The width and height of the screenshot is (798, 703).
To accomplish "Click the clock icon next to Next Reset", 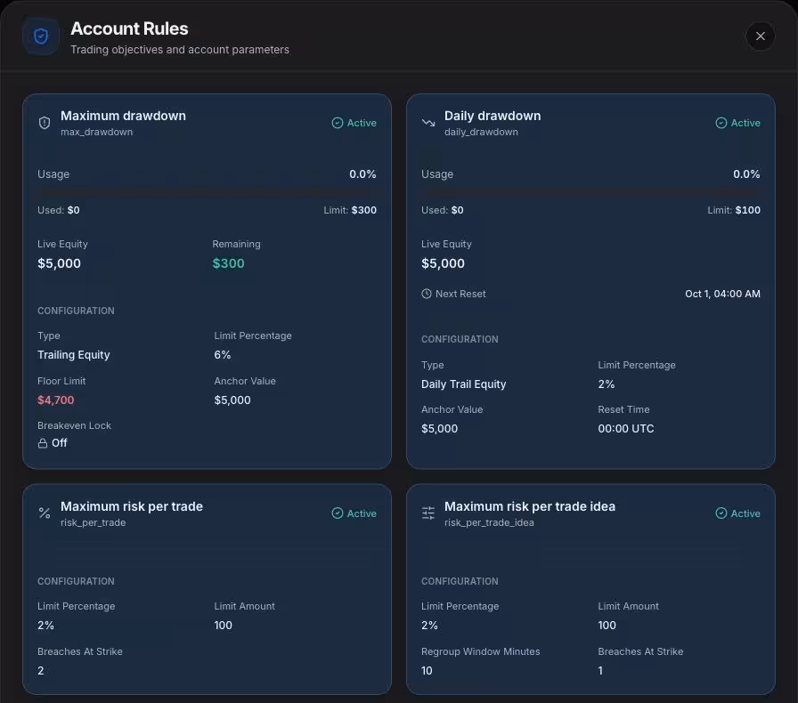I will click(x=427, y=294).
